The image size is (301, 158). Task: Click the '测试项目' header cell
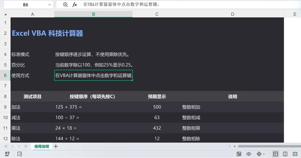tap(32, 97)
